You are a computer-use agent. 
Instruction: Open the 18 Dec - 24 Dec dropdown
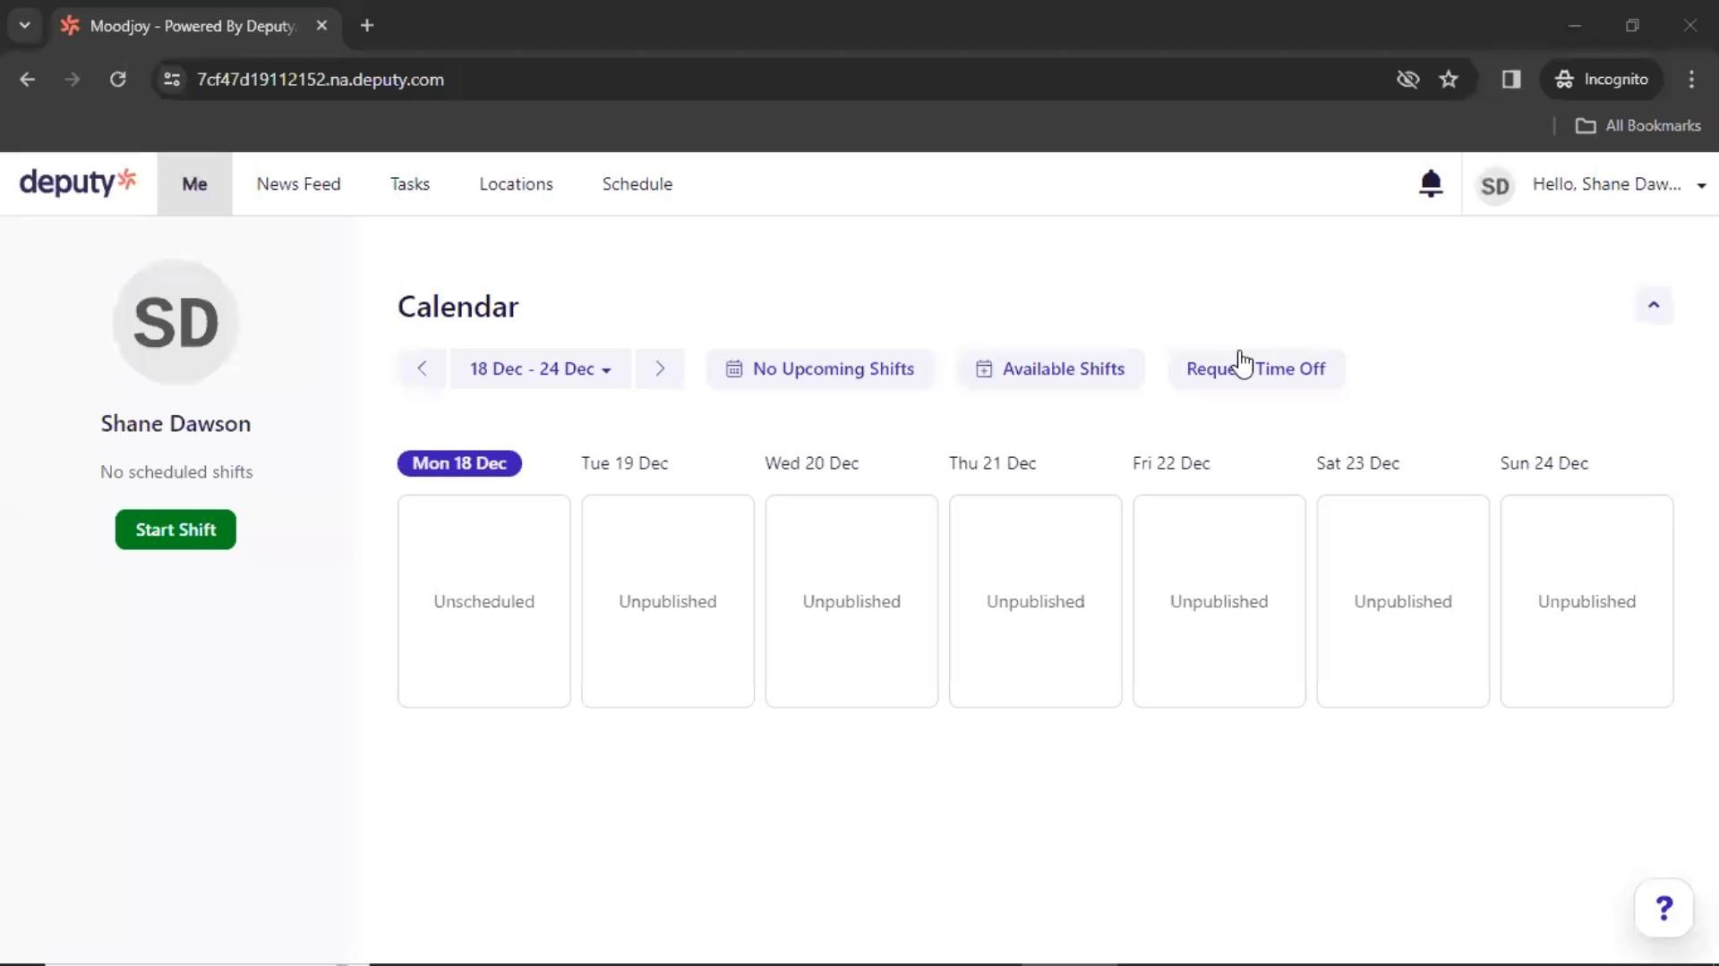coord(540,369)
